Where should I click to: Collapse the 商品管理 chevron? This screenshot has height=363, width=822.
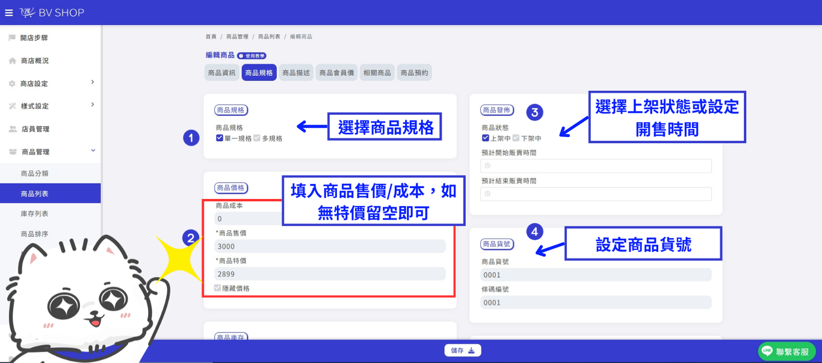tap(93, 151)
